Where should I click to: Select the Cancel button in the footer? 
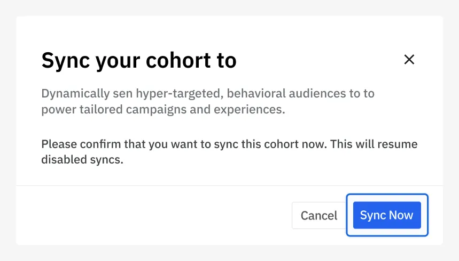coord(319,215)
